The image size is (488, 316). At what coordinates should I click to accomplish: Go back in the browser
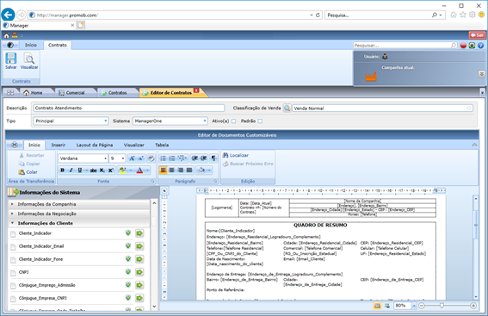[x=8, y=15]
